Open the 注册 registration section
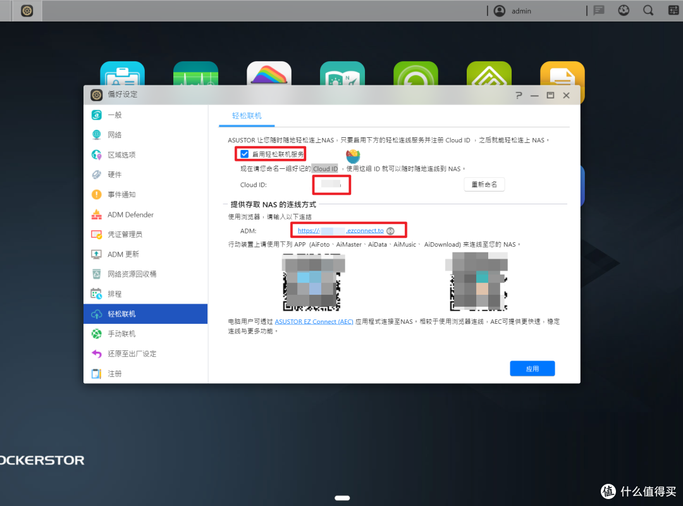 click(115, 373)
